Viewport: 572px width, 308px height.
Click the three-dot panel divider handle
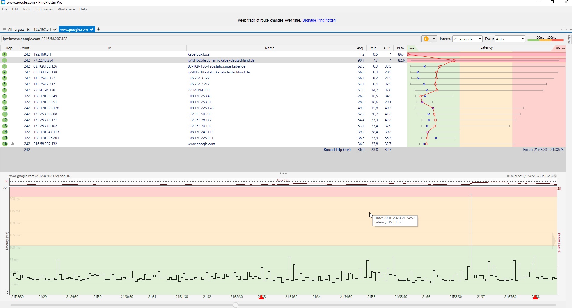(x=283, y=173)
